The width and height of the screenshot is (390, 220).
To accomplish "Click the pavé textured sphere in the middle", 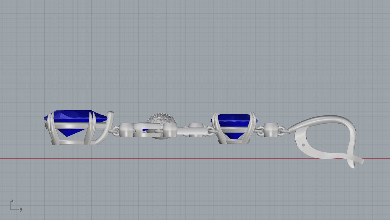I will 162,119.
